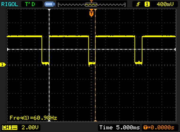
Task: Click the Freq(1)=60.98Hz measurement readout
Action: (x=33, y=117)
